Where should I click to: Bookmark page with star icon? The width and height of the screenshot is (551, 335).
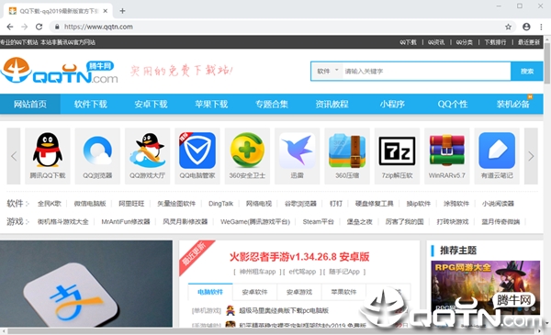pyautogui.click(x=508, y=27)
